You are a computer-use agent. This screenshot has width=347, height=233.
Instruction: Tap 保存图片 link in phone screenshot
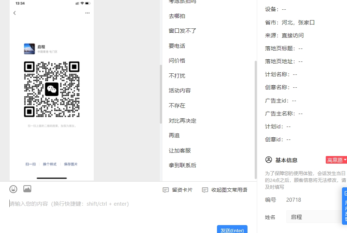point(71,164)
